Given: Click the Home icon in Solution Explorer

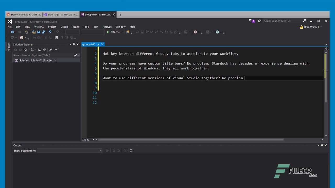Looking at the screenshot, I should point(25,50).
